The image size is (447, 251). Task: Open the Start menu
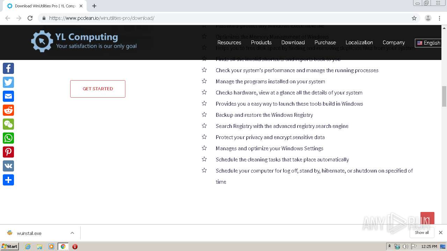click(x=9, y=246)
